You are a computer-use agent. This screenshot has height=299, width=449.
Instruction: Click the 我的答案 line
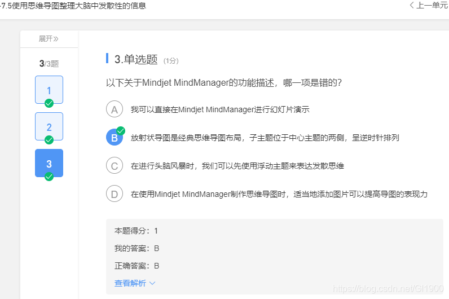(137, 248)
